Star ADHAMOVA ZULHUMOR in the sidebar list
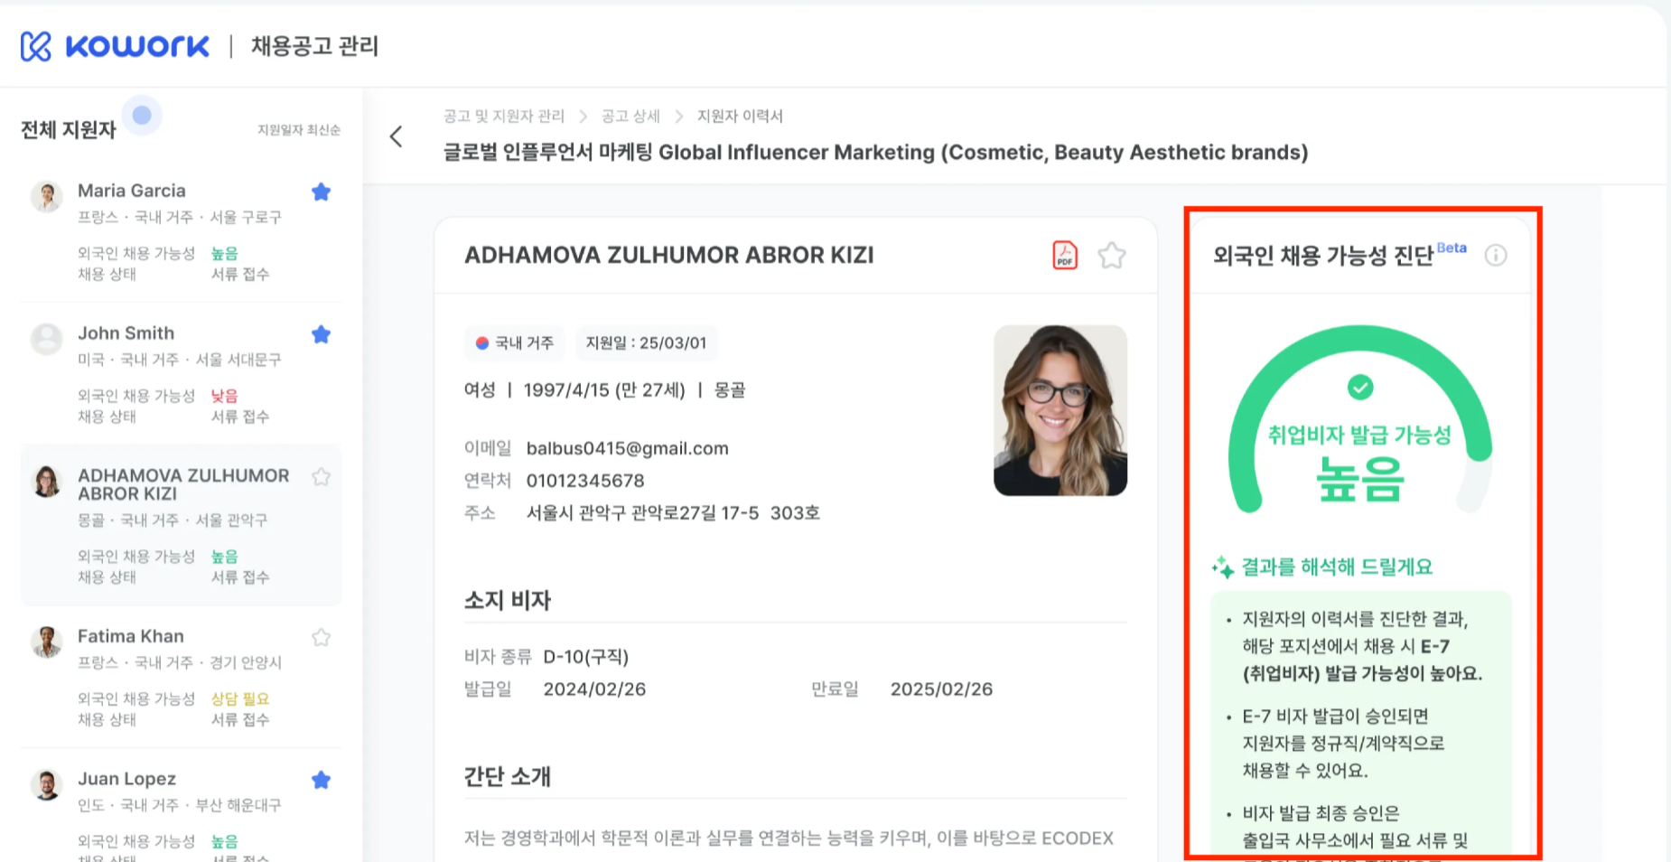Viewport: 1671px width, 862px height. click(321, 477)
